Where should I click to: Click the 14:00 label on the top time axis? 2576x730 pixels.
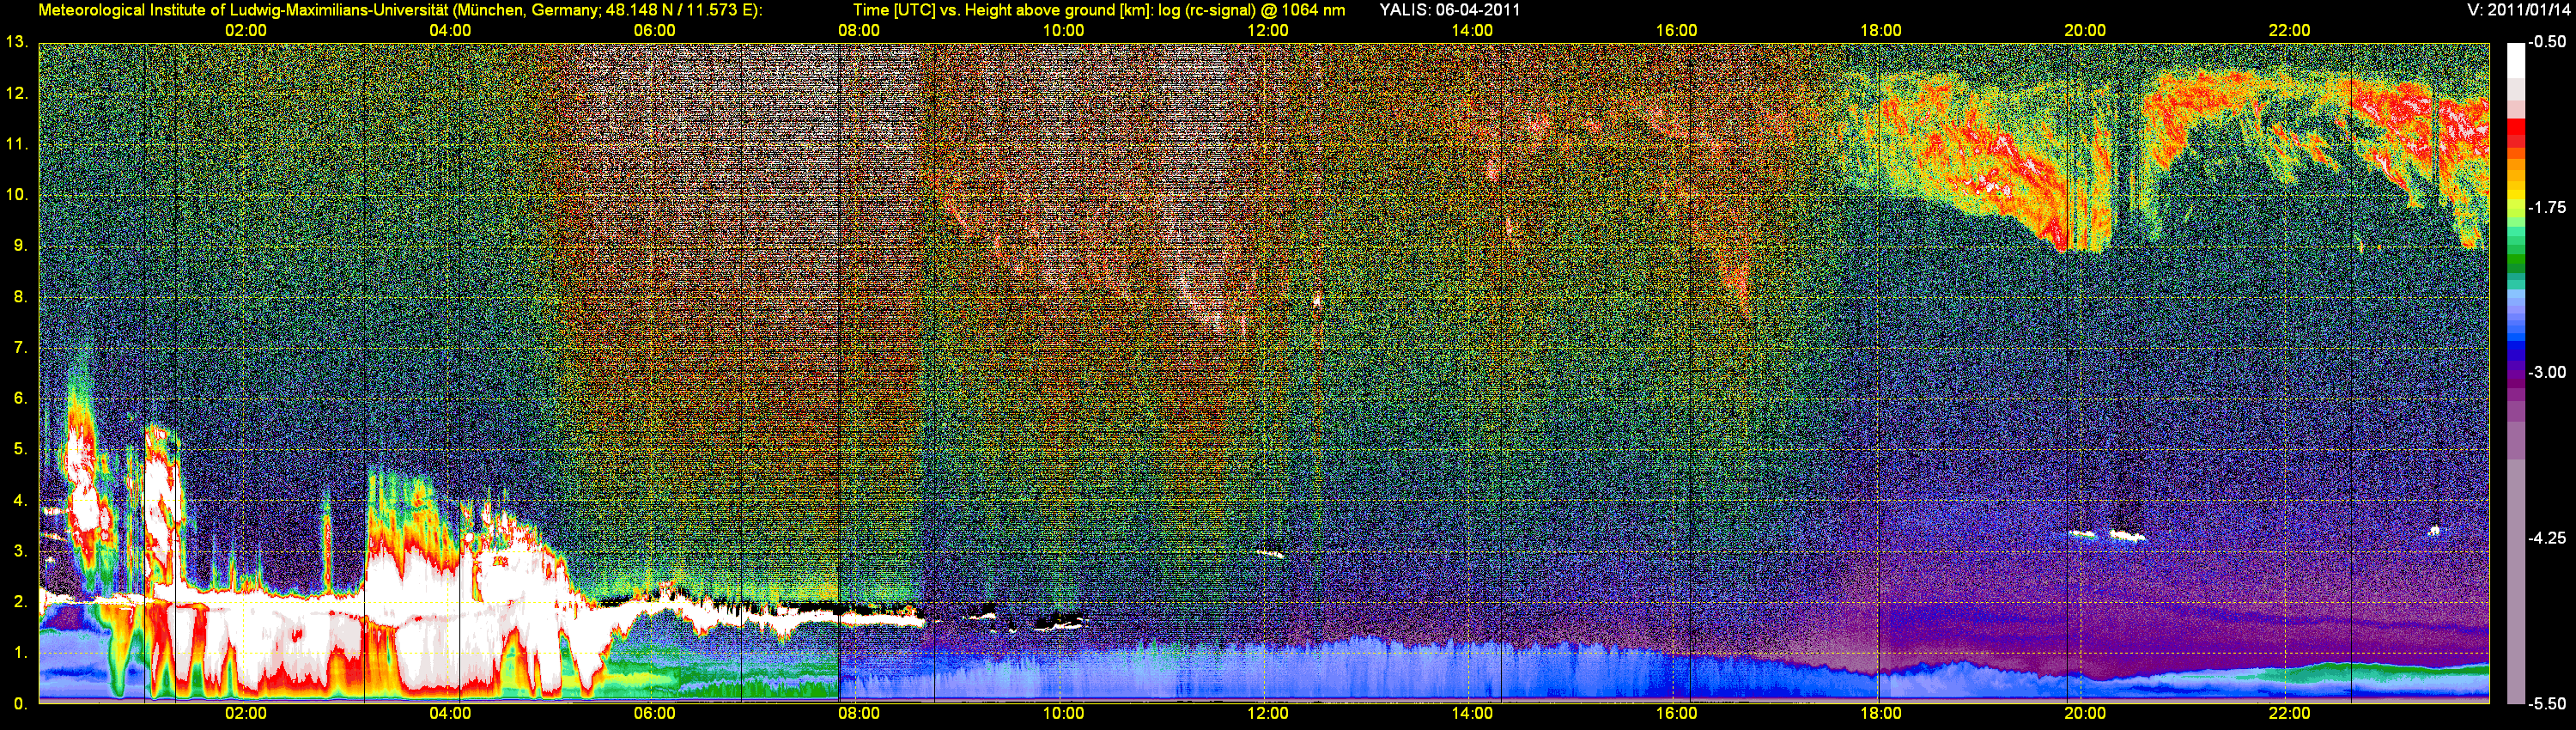pyautogui.click(x=1472, y=31)
